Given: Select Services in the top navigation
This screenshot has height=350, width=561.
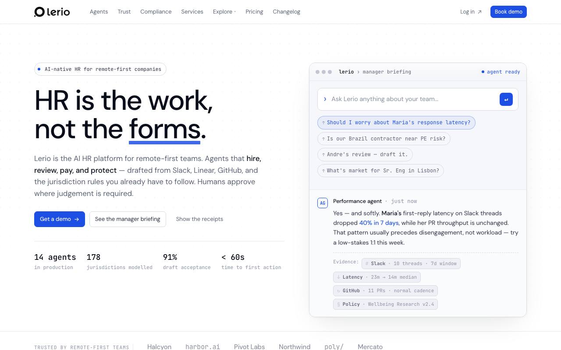Looking at the screenshot, I should [192, 12].
